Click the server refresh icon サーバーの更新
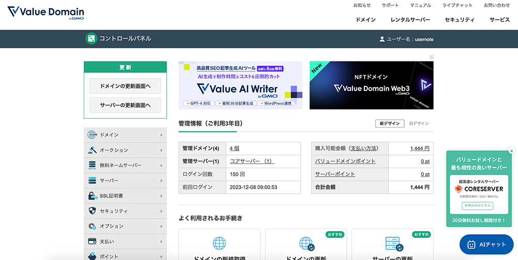 (394, 244)
